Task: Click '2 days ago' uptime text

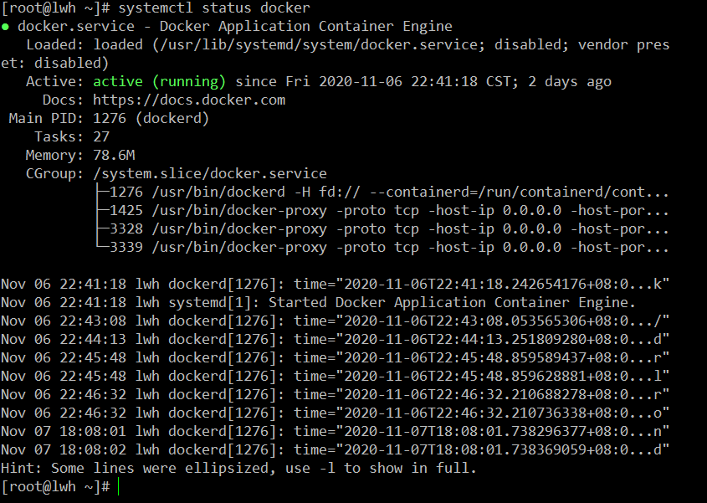Action: [x=570, y=82]
